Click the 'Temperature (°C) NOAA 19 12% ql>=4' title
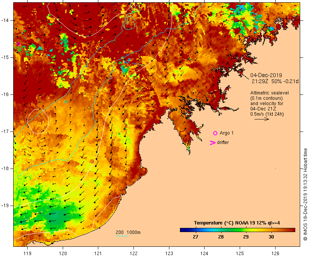 click(237, 223)
